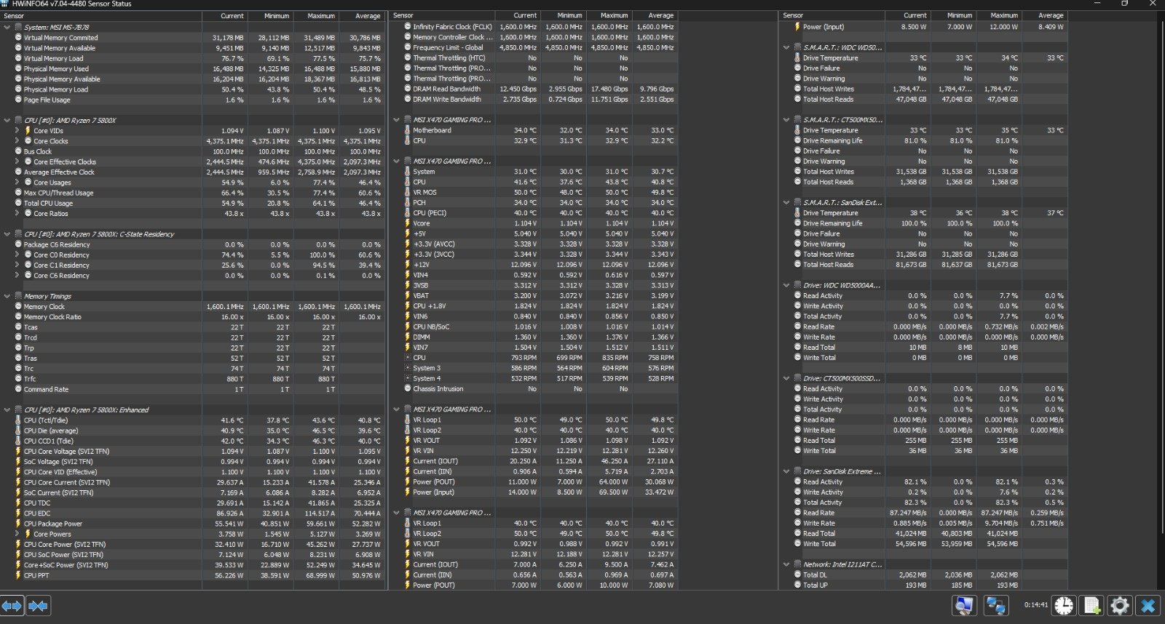This screenshot has width=1165, height=624.
Task: Click the round icon beside Page File Usage
Action: (18, 100)
